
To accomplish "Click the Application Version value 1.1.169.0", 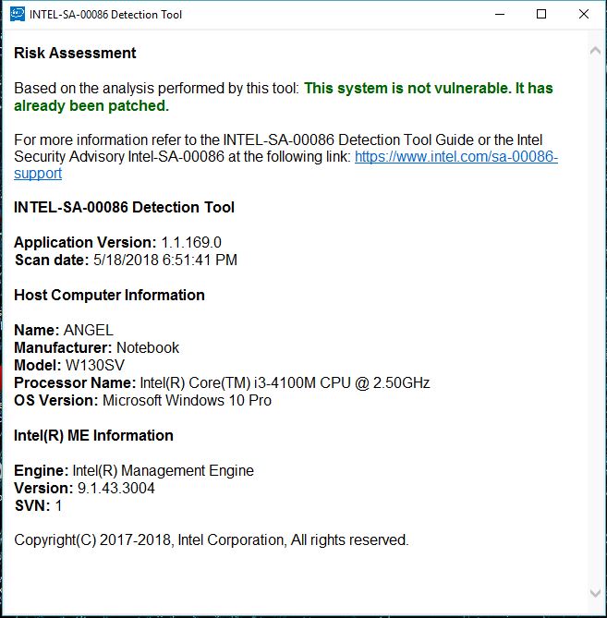I will (191, 242).
